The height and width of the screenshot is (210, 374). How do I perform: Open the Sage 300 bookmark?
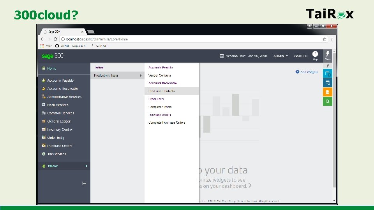pyautogui.click(x=100, y=46)
